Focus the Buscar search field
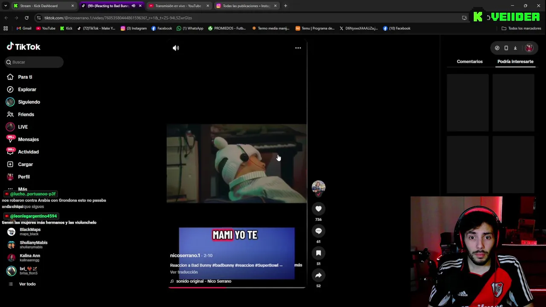 coord(34,62)
